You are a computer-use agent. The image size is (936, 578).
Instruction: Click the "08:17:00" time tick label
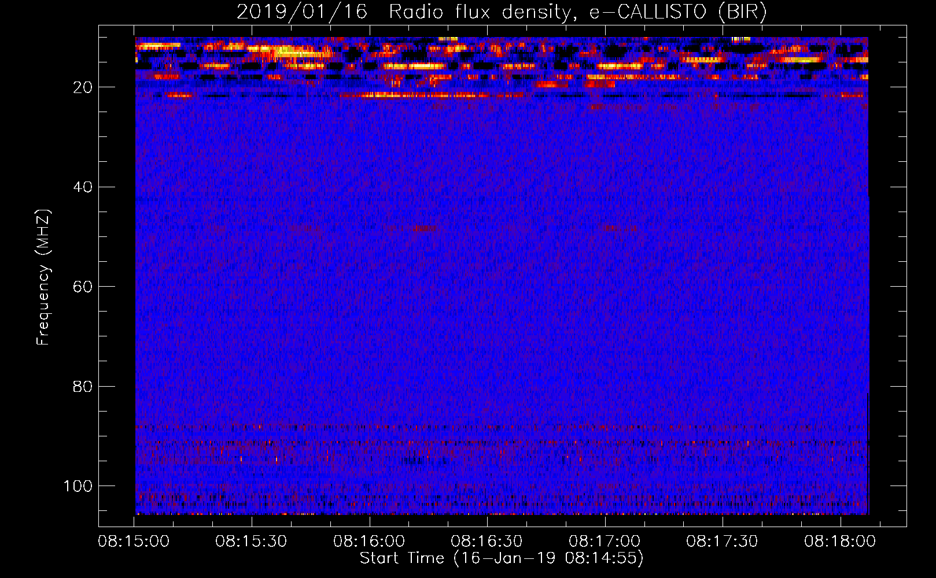(x=605, y=542)
